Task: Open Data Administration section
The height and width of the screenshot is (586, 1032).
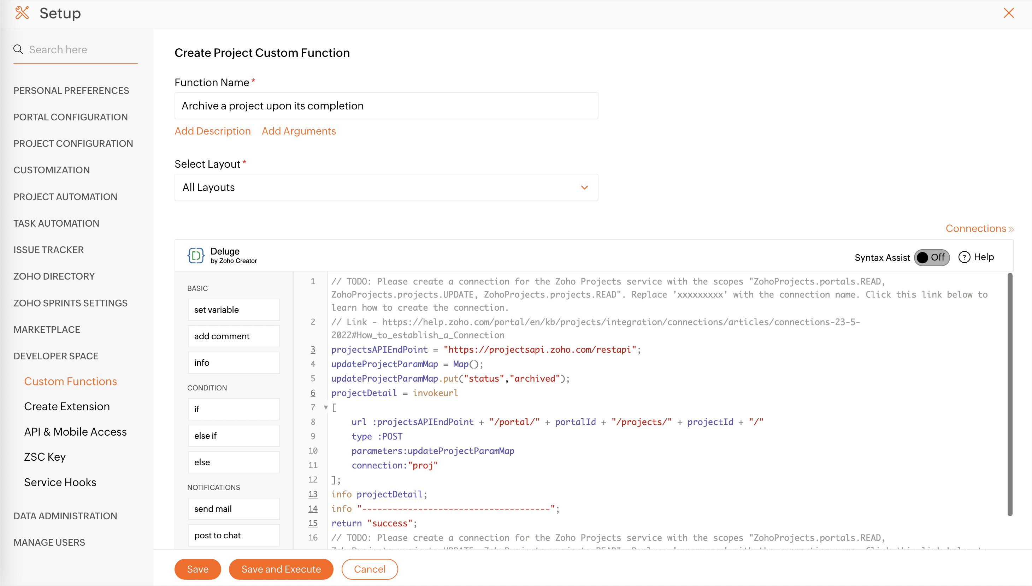Action: pos(65,516)
